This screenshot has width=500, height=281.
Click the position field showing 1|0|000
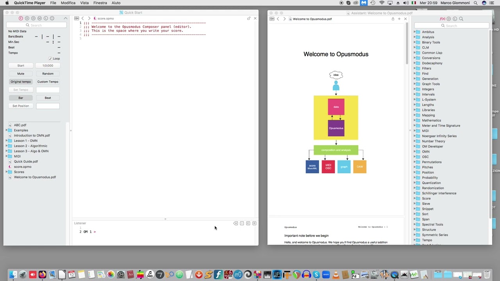tap(48, 66)
